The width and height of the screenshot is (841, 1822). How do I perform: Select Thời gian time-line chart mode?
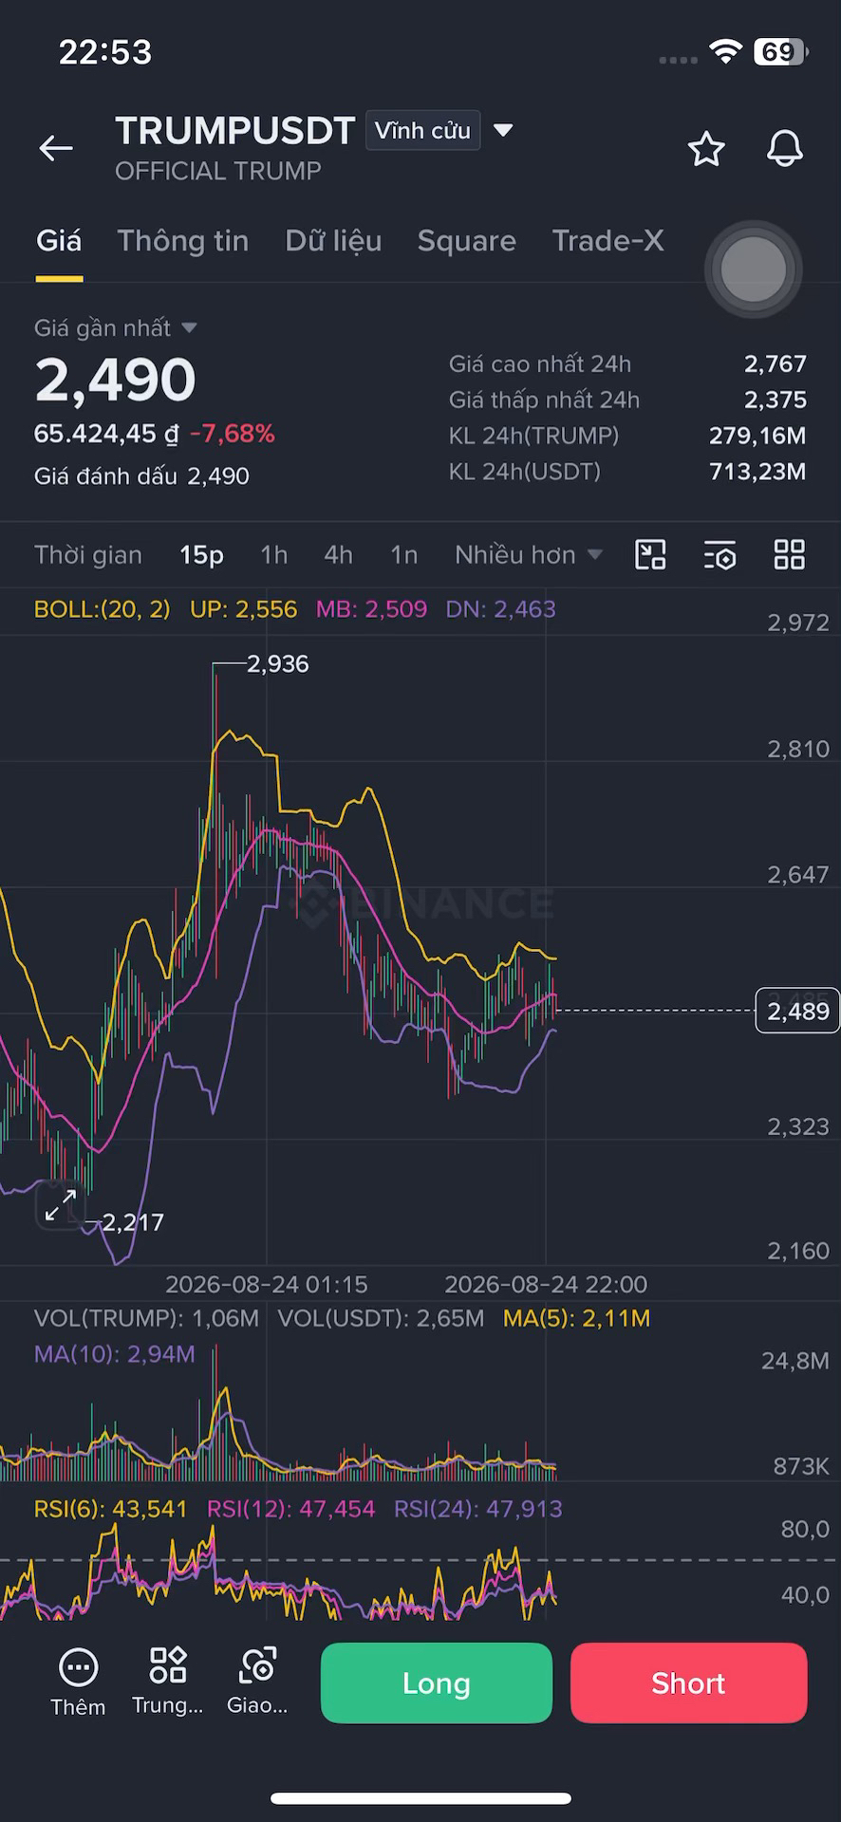[88, 555]
